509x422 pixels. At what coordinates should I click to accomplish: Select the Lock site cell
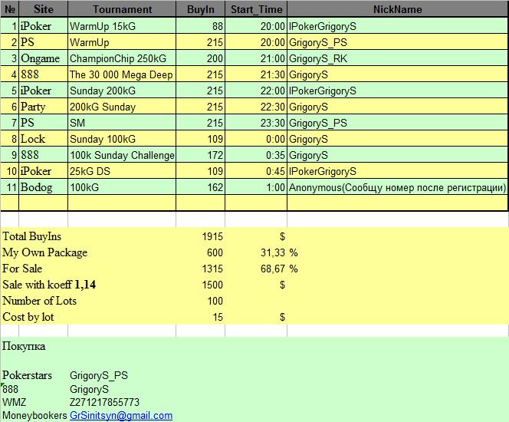pos(43,139)
